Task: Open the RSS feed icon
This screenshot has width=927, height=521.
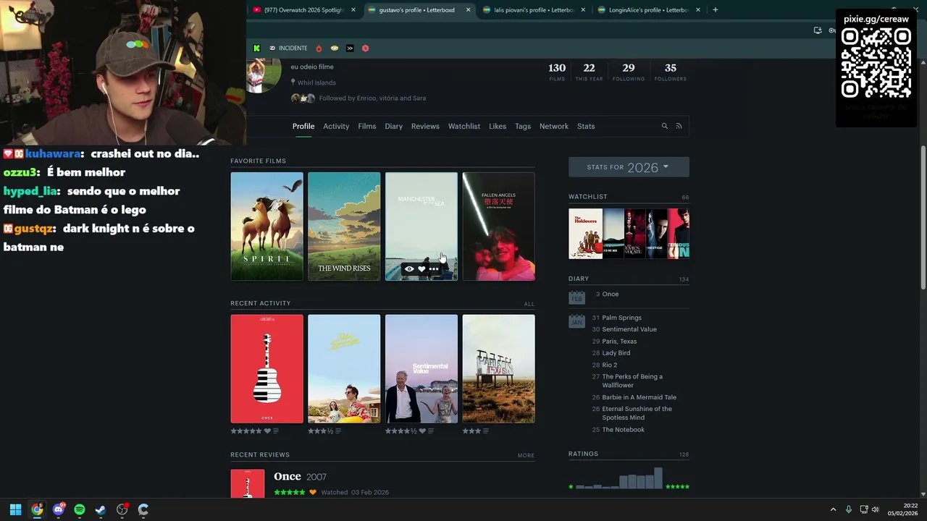Action: tap(679, 126)
